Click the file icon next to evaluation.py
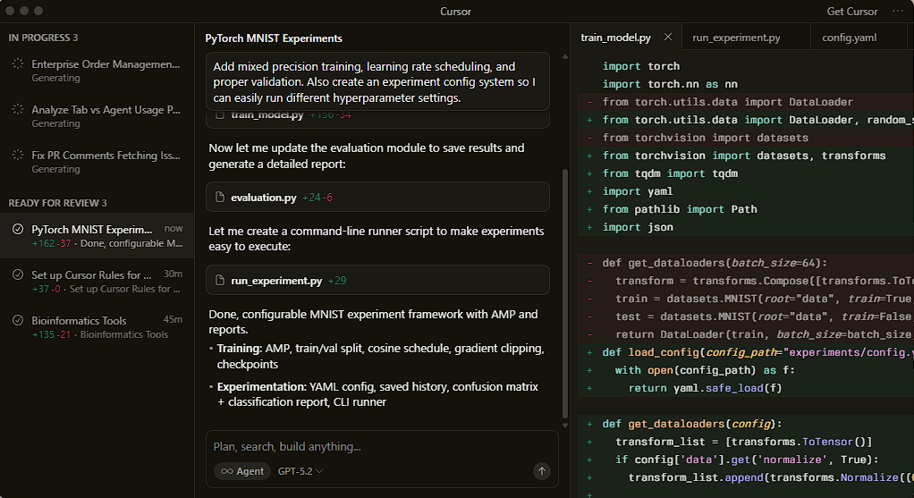Viewport: 914px width, 498px height. 220,197
